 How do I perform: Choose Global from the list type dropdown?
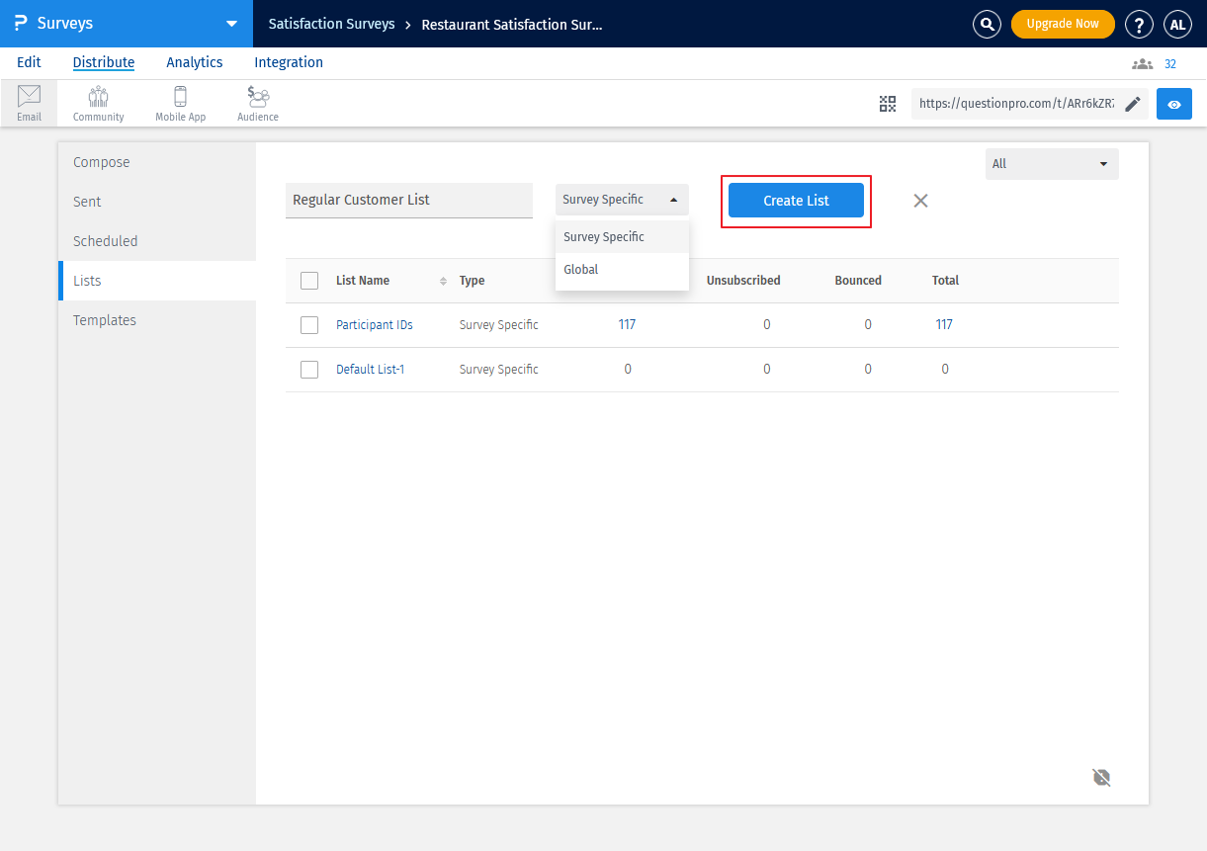(x=581, y=270)
